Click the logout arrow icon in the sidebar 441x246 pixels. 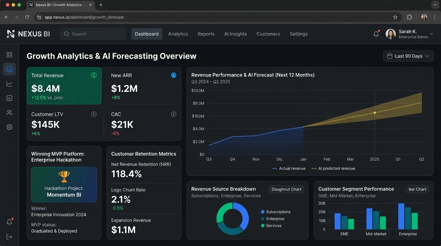tap(9, 237)
